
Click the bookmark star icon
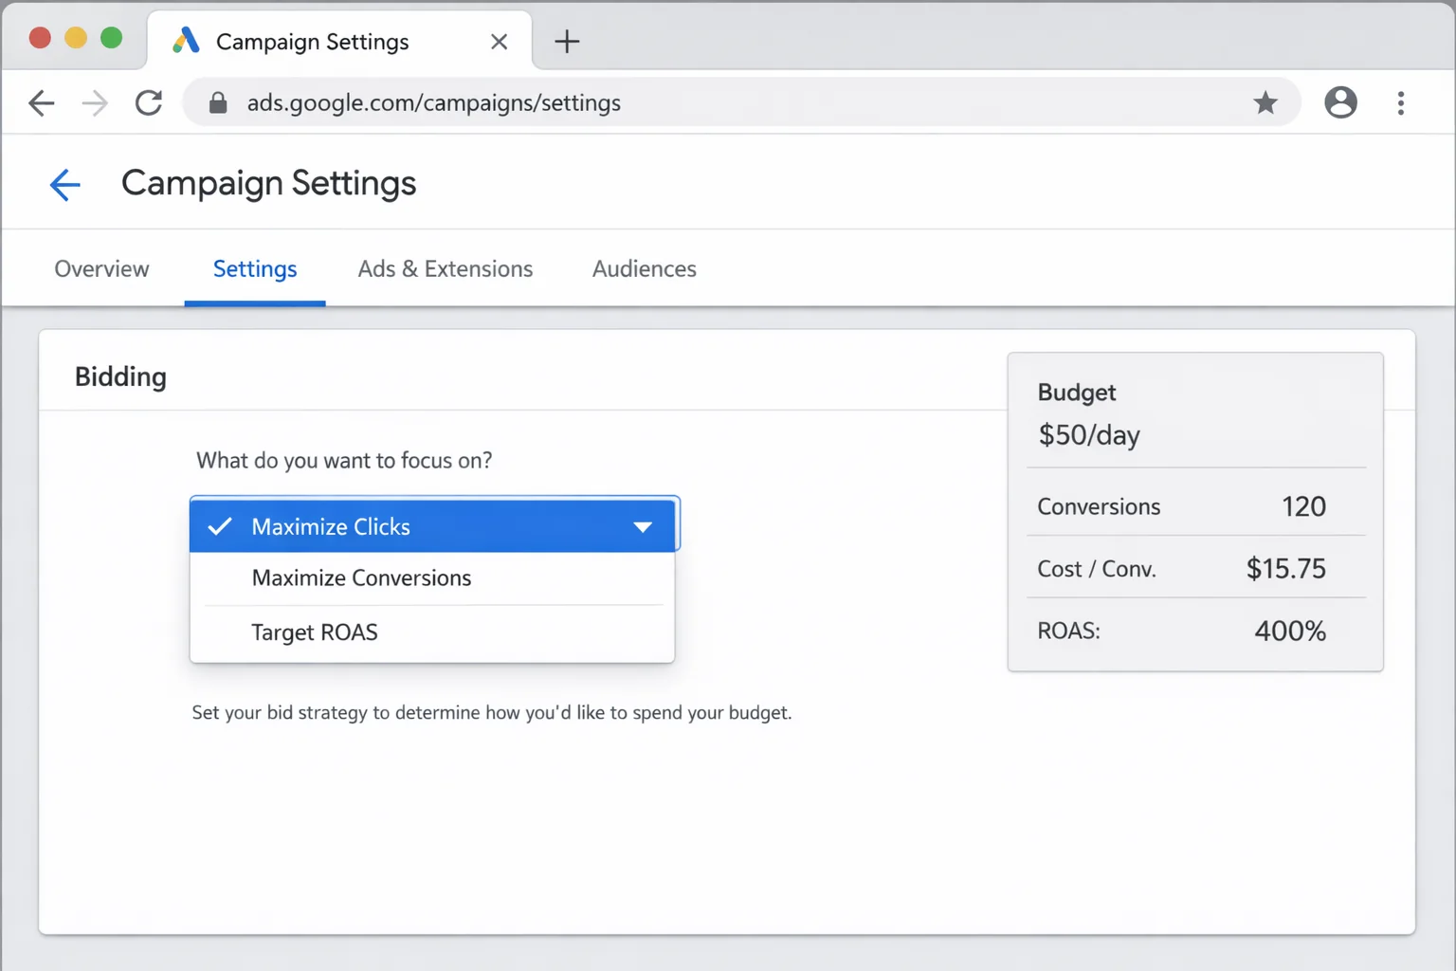1265,102
